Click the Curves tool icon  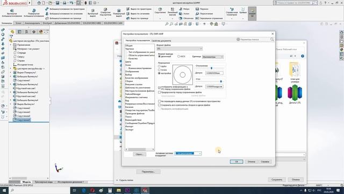pyautogui.click(x=243, y=9)
